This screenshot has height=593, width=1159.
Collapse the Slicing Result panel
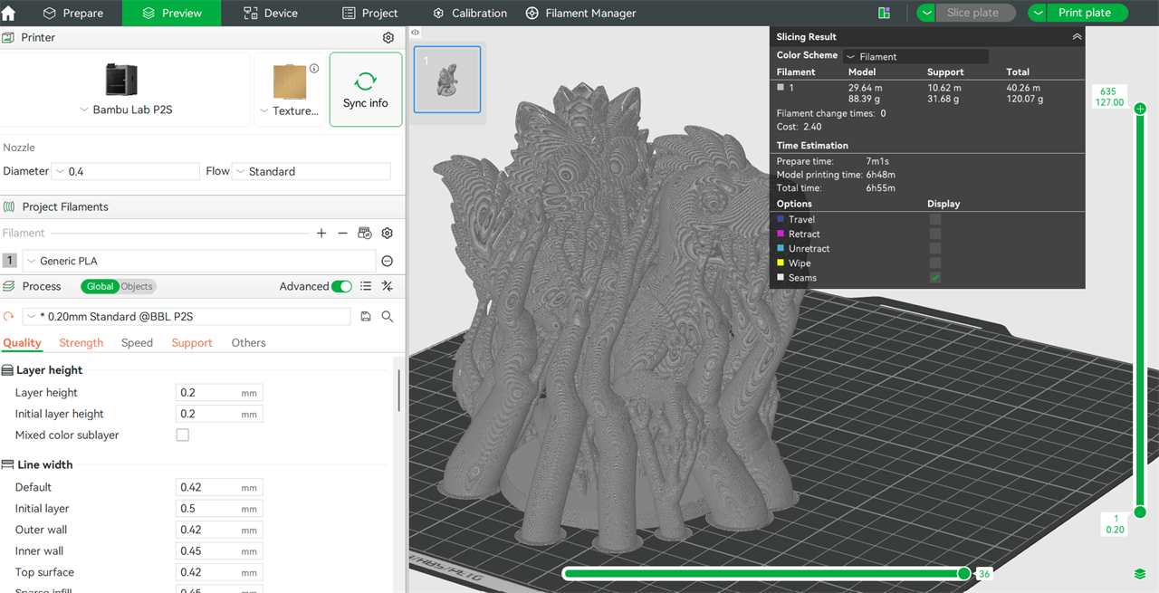click(1077, 37)
